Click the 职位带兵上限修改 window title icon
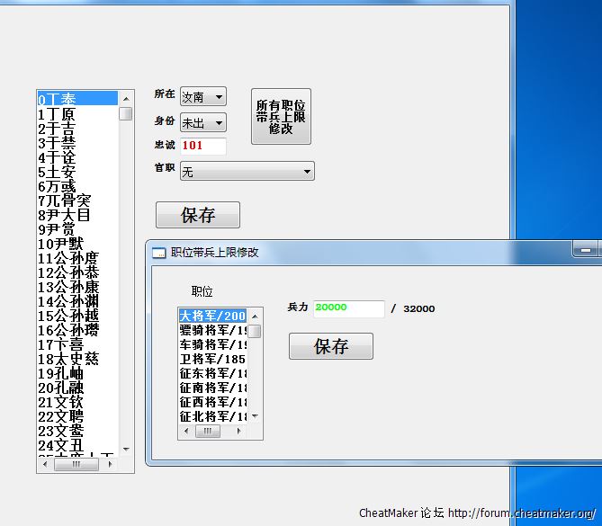This screenshot has width=602, height=526. (158, 253)
